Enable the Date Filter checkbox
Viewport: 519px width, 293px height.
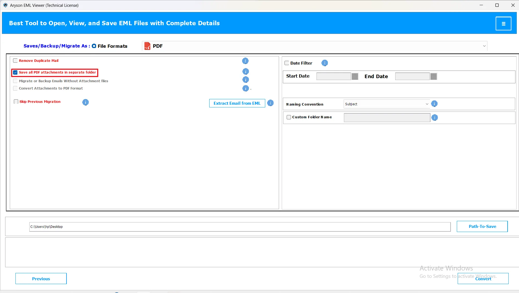point(287,63)
